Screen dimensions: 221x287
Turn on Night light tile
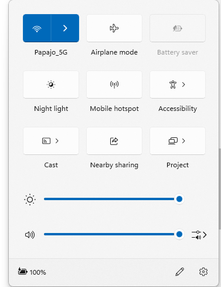51,85
